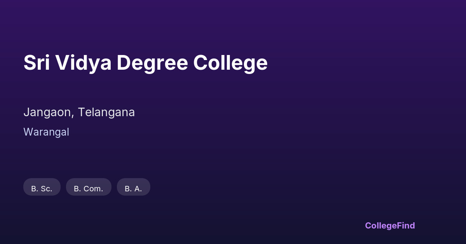Click the B. Sc. course tag
The image size is (466, 244).
click(42, 187)
